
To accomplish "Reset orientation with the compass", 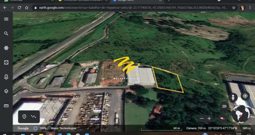I will [223, 118].
